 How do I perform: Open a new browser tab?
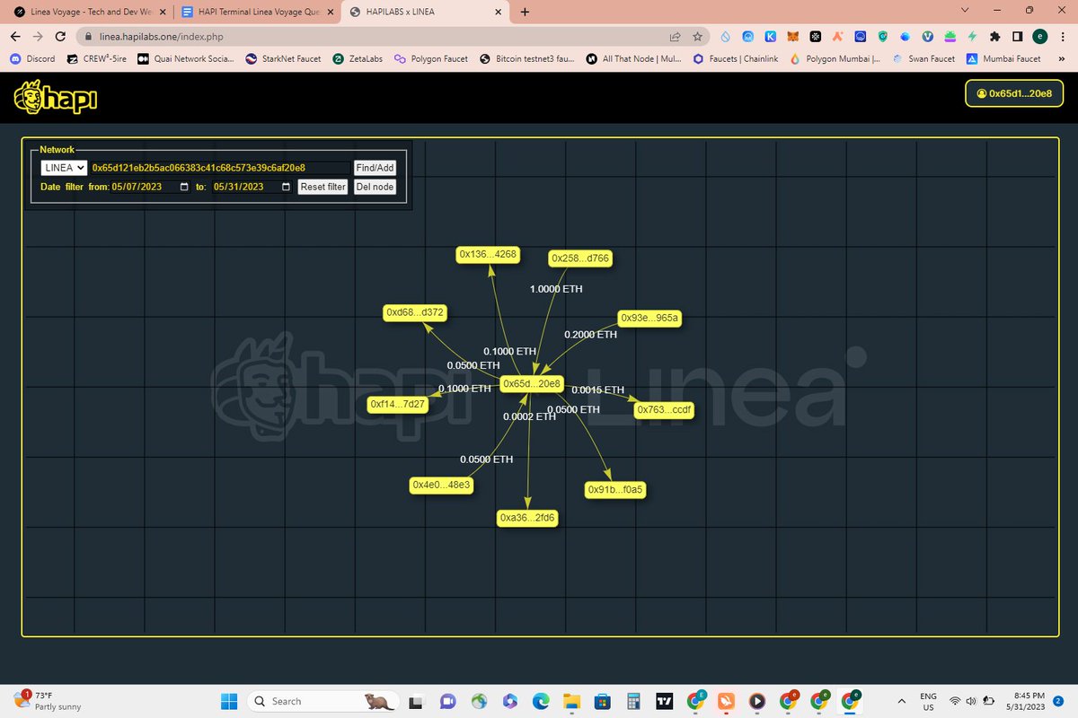click(x=525, y=12)
